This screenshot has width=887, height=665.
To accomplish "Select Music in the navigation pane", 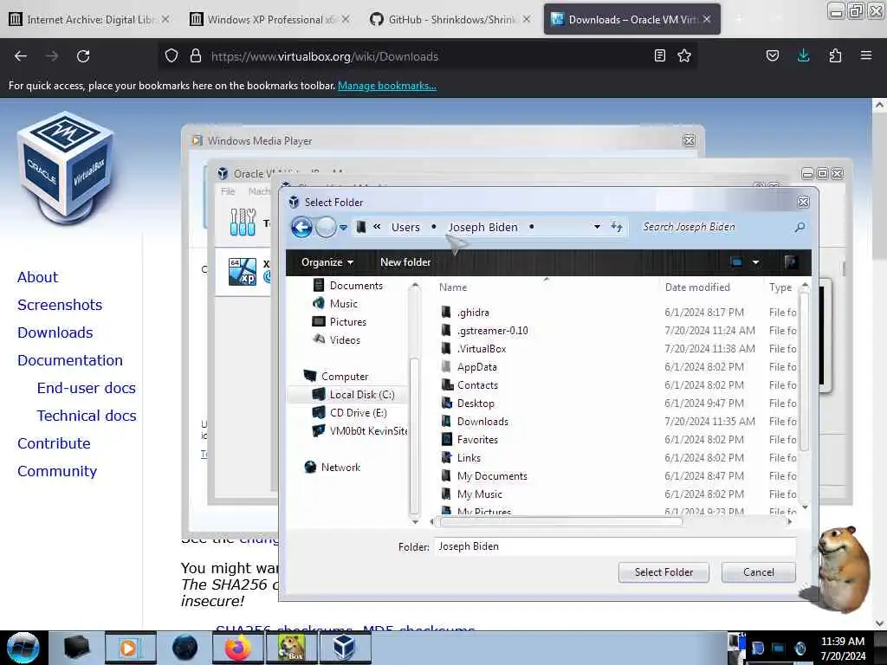I will (343, 304).
